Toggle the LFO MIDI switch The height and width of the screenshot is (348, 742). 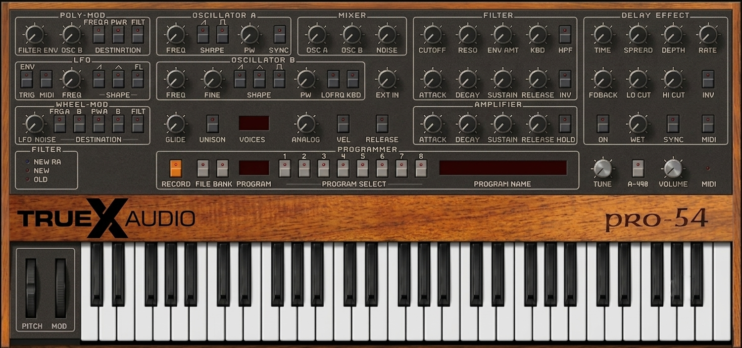point(46,79)
